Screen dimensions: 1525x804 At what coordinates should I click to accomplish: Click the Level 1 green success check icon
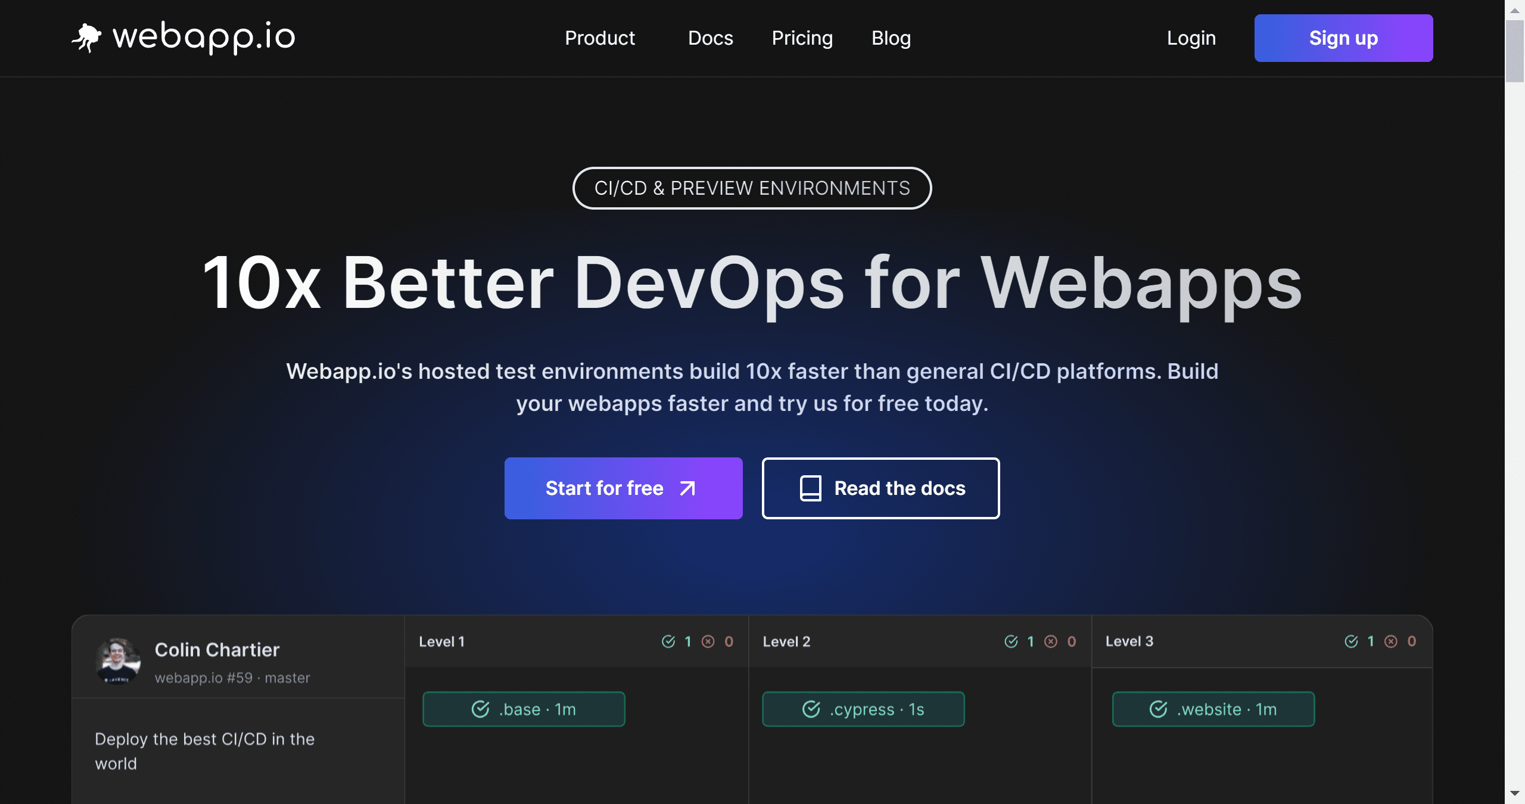point(668,641)
